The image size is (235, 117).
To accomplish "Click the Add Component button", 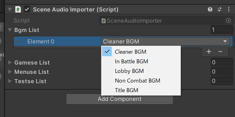I will (120, 99).
